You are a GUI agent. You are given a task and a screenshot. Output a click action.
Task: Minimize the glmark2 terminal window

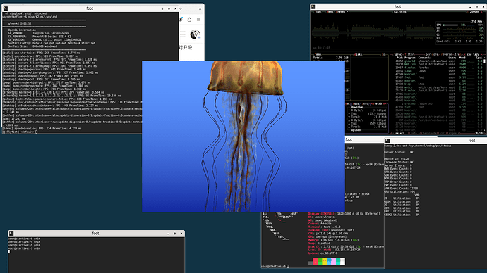click(162, 8)
